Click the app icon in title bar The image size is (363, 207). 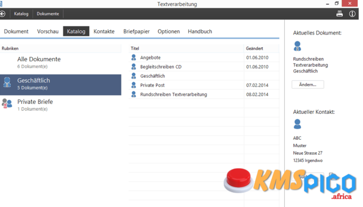1,4
